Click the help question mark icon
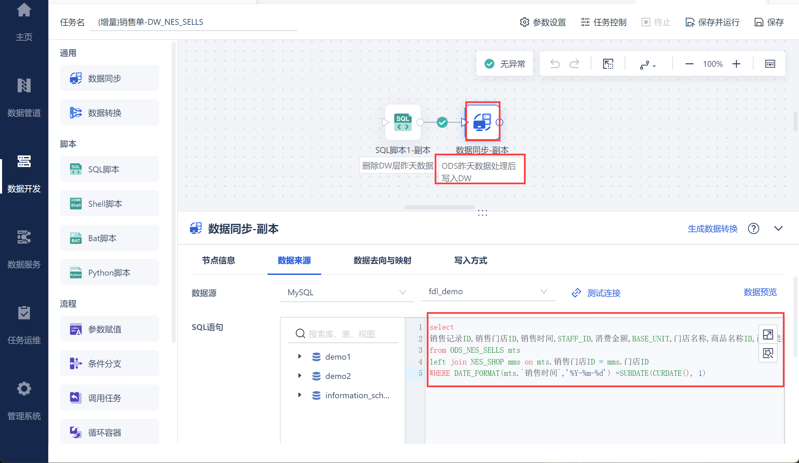The width and height of the screenshot is (799, 463). (754, 228)
